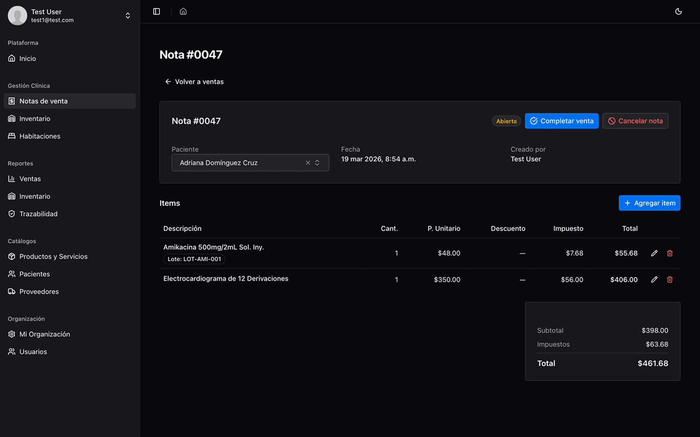Open Mi Organización settings
Viewport: 700px width, 437px height.
[x=45, y=334]
